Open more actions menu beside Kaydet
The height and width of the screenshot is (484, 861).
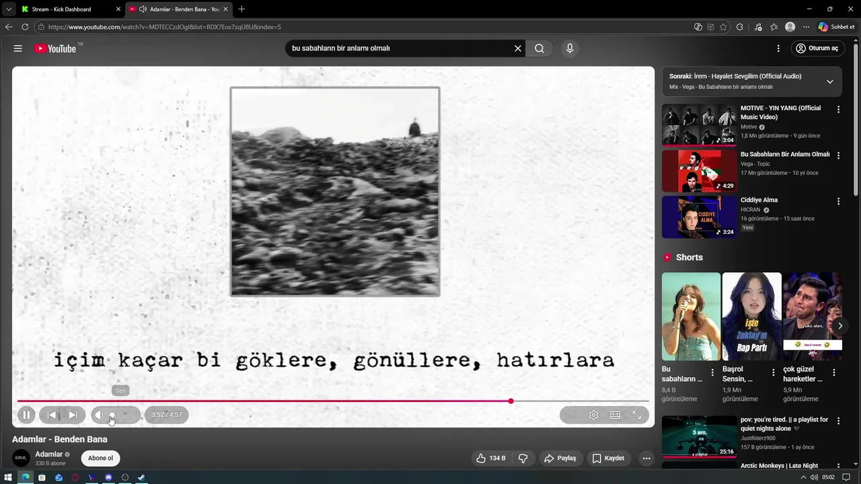pyautogui.click(x=646, y=458)
